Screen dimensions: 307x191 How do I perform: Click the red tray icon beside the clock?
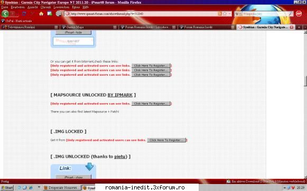[x=293, y=188]
